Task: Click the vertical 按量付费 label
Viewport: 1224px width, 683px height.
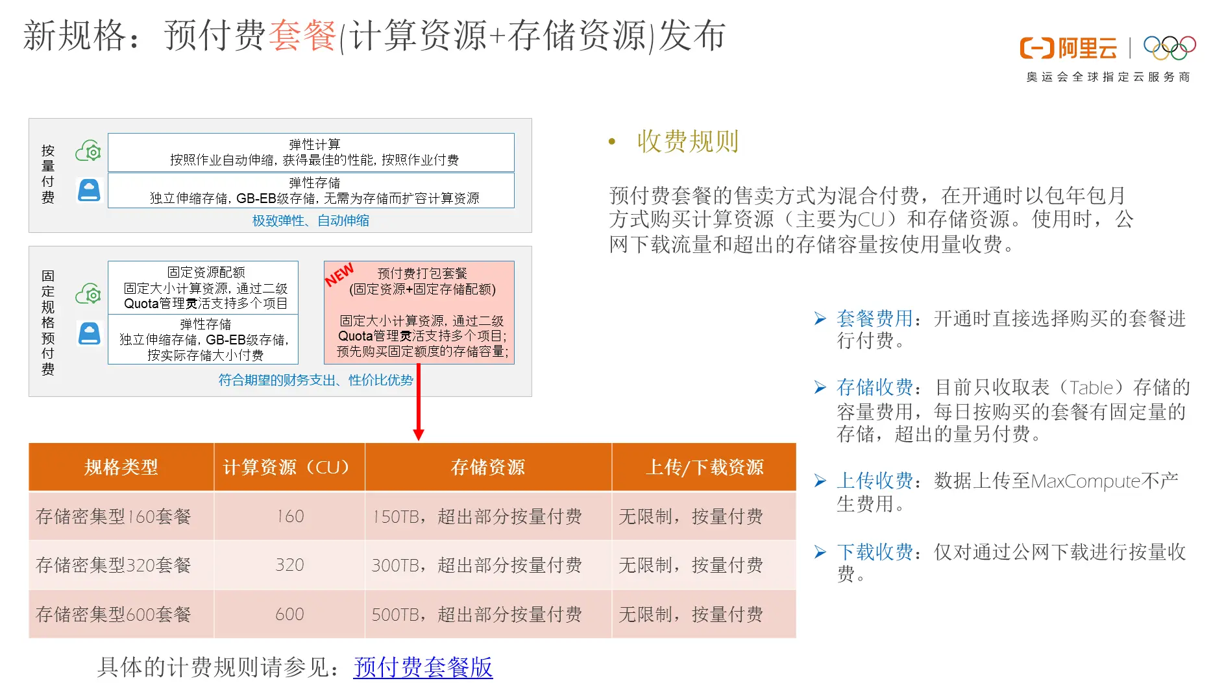Action: pyautogui.click(x=48, y=174)
